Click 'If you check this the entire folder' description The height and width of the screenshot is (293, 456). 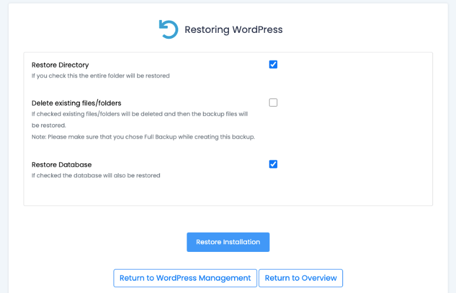[101, 76]
